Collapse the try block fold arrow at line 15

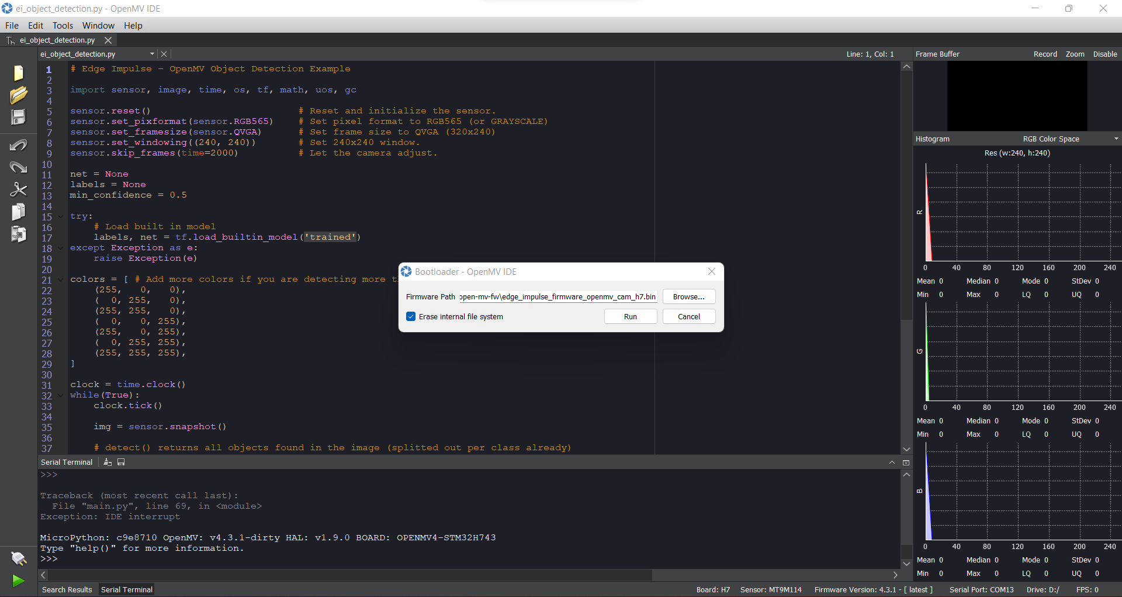61,216
